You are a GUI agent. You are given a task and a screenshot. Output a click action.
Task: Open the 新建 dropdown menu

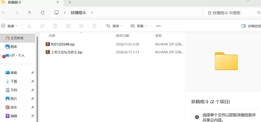pyautogui.click(x=9, y=26)
